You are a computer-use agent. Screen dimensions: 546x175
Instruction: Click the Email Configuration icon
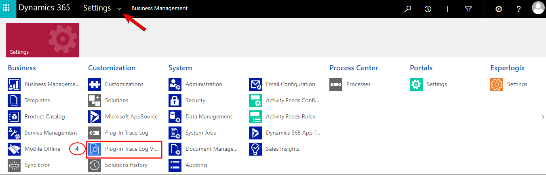[x=255, y=84]
